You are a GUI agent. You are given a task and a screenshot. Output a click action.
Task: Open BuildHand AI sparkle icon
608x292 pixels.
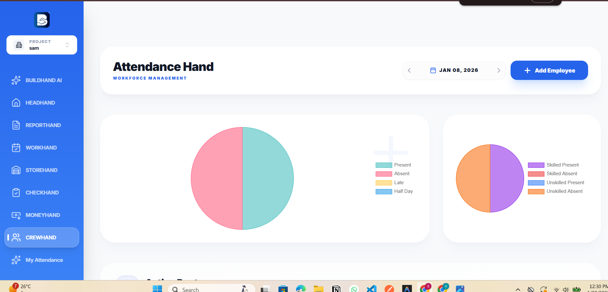point(16,80)
